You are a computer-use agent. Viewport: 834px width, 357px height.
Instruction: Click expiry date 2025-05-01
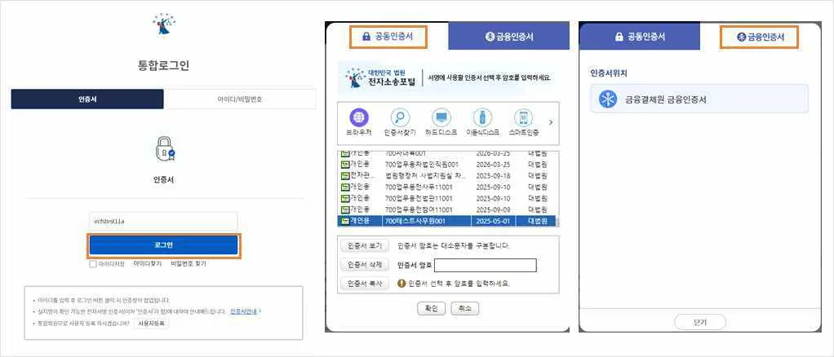click(x=494, y=220)
